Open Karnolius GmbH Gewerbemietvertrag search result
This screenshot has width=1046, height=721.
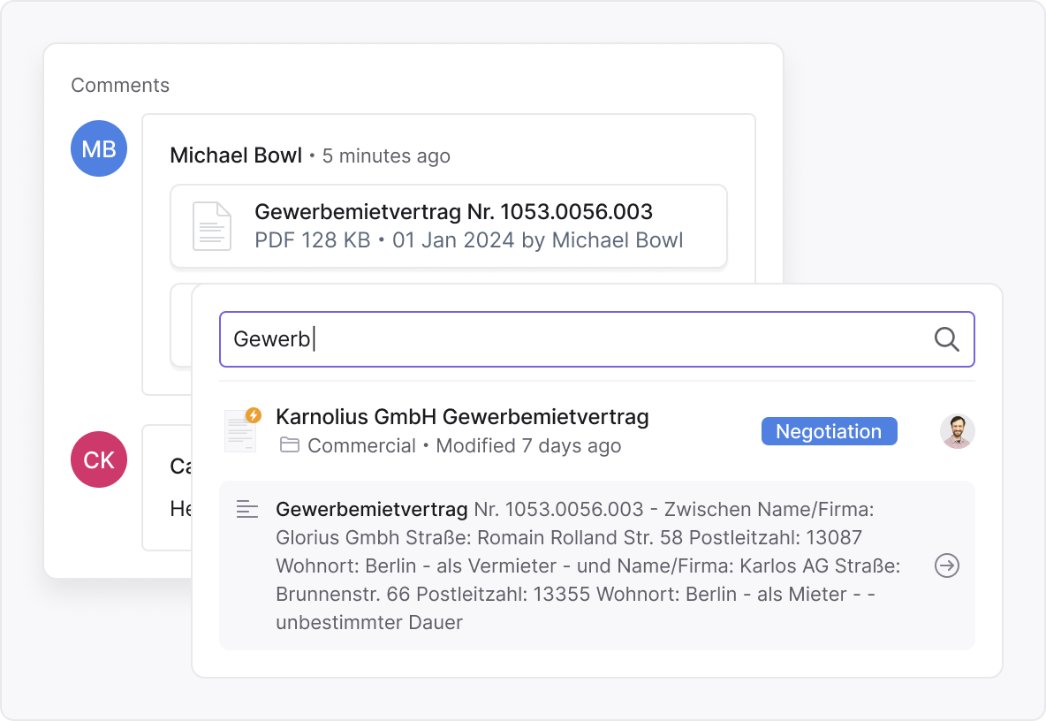462,417
